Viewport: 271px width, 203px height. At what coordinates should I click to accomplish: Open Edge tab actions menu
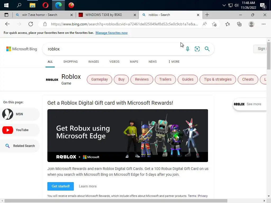tap(6, 15)
